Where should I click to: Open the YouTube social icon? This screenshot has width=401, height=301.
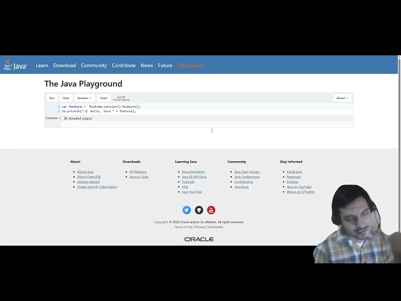[211, 210]
